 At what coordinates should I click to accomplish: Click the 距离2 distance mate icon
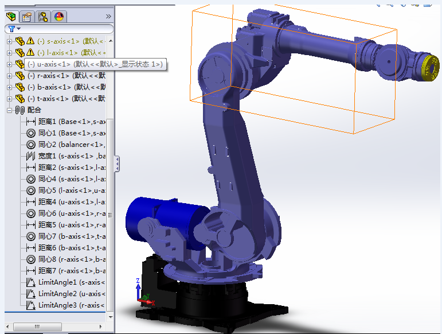coord(31,168)
